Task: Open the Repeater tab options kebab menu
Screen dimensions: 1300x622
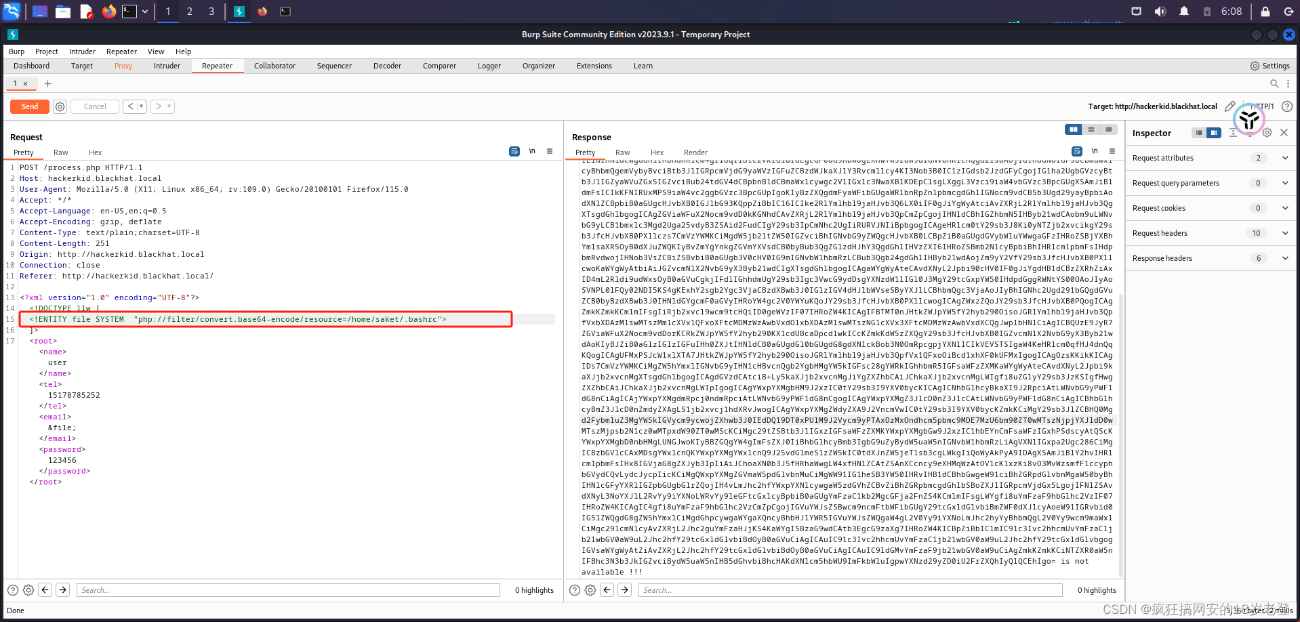Action: (x=1288, y=83)
